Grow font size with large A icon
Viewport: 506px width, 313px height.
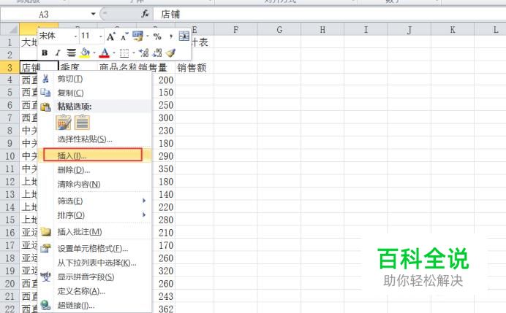110,36
